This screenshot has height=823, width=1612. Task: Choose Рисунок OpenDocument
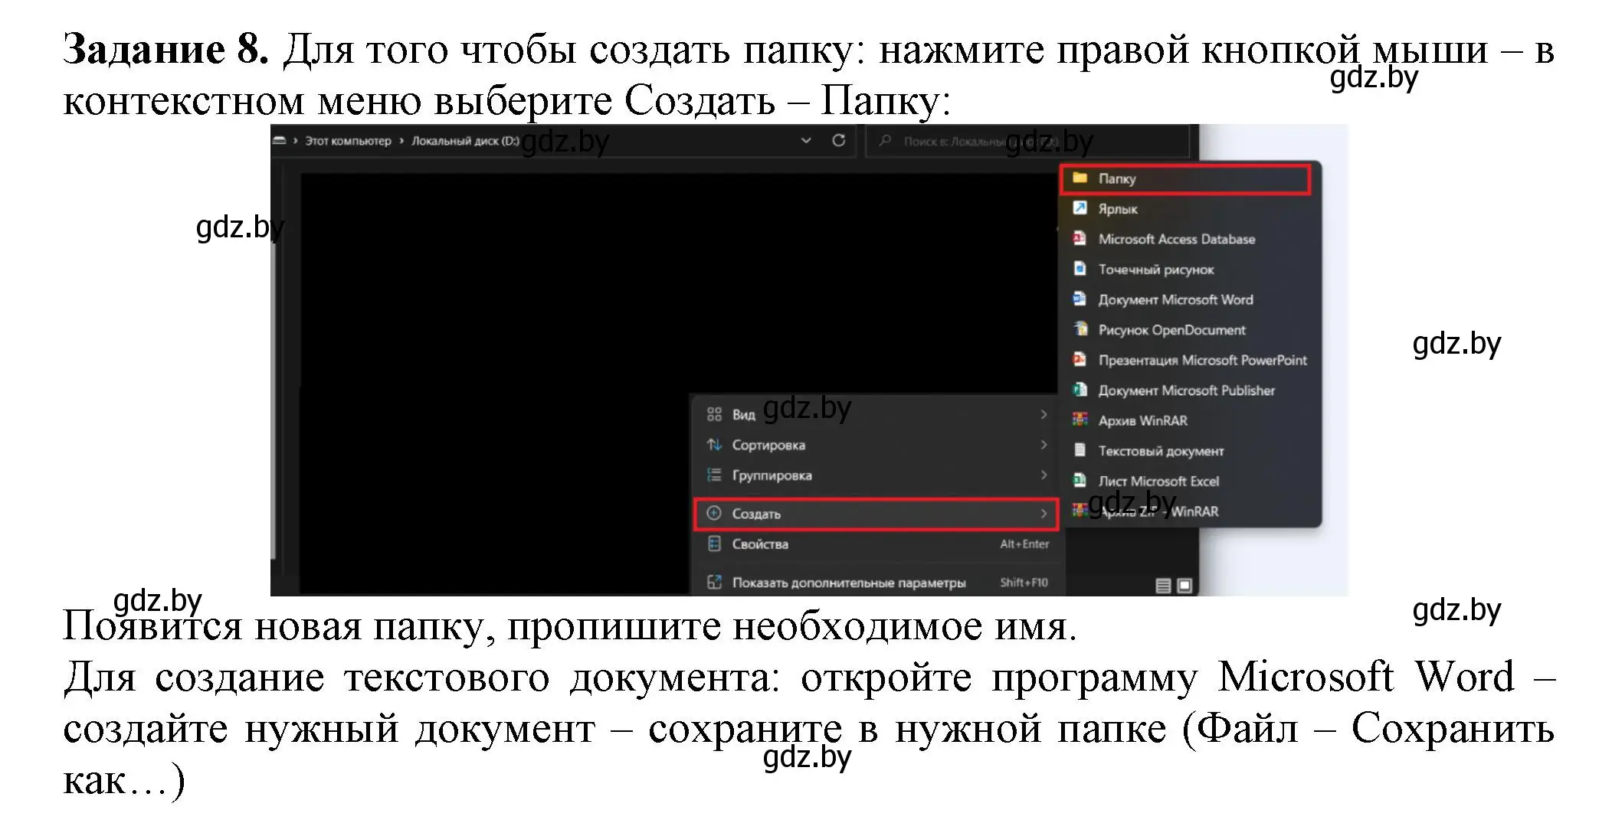[x=1185, y=330]
